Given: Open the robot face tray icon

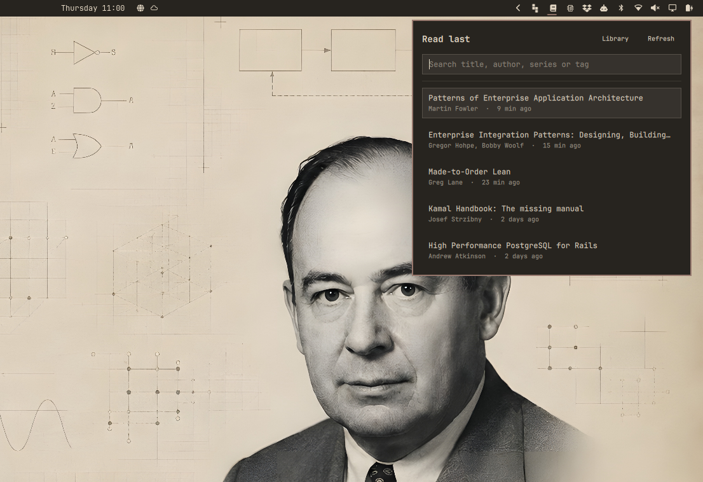Looking at the screenshot, I should (x=604, y=8).
